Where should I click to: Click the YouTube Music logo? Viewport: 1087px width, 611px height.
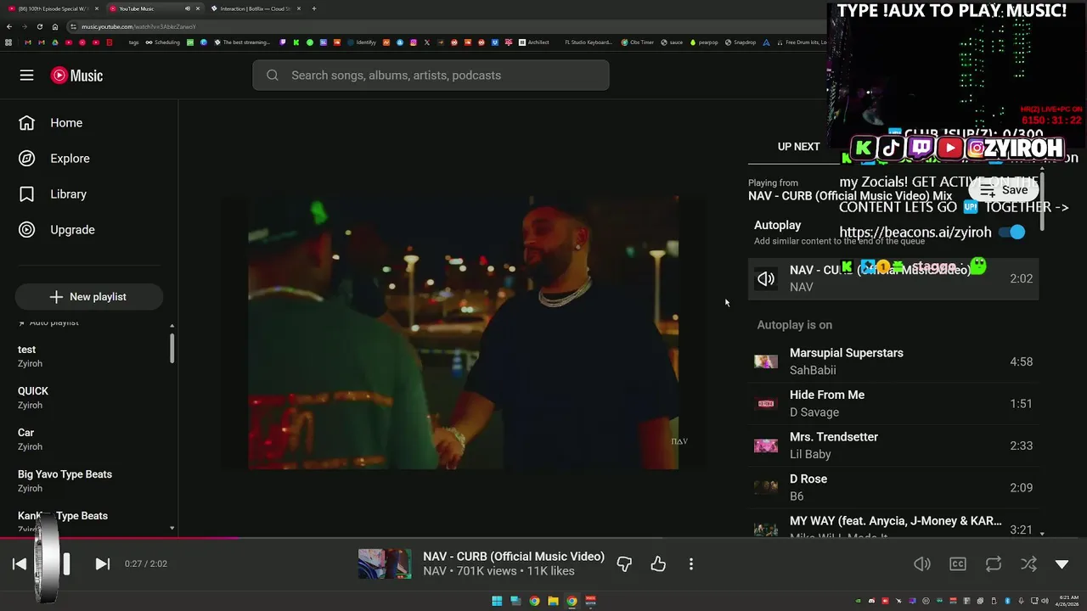(76, 76)
